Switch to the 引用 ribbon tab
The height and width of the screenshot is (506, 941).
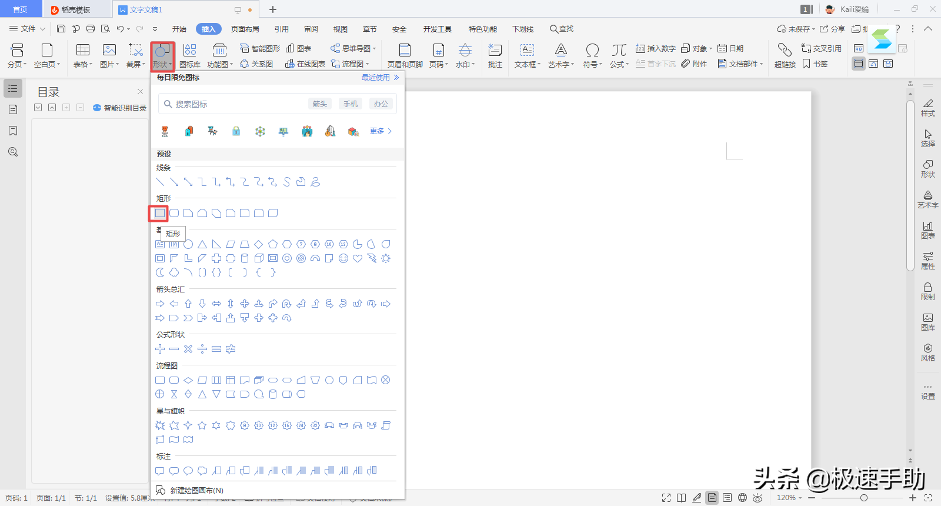pos(282,29)
